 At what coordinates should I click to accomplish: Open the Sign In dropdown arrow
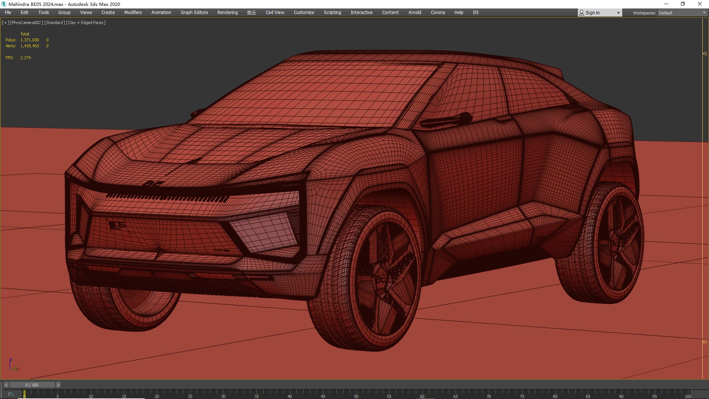coord(618,13)
